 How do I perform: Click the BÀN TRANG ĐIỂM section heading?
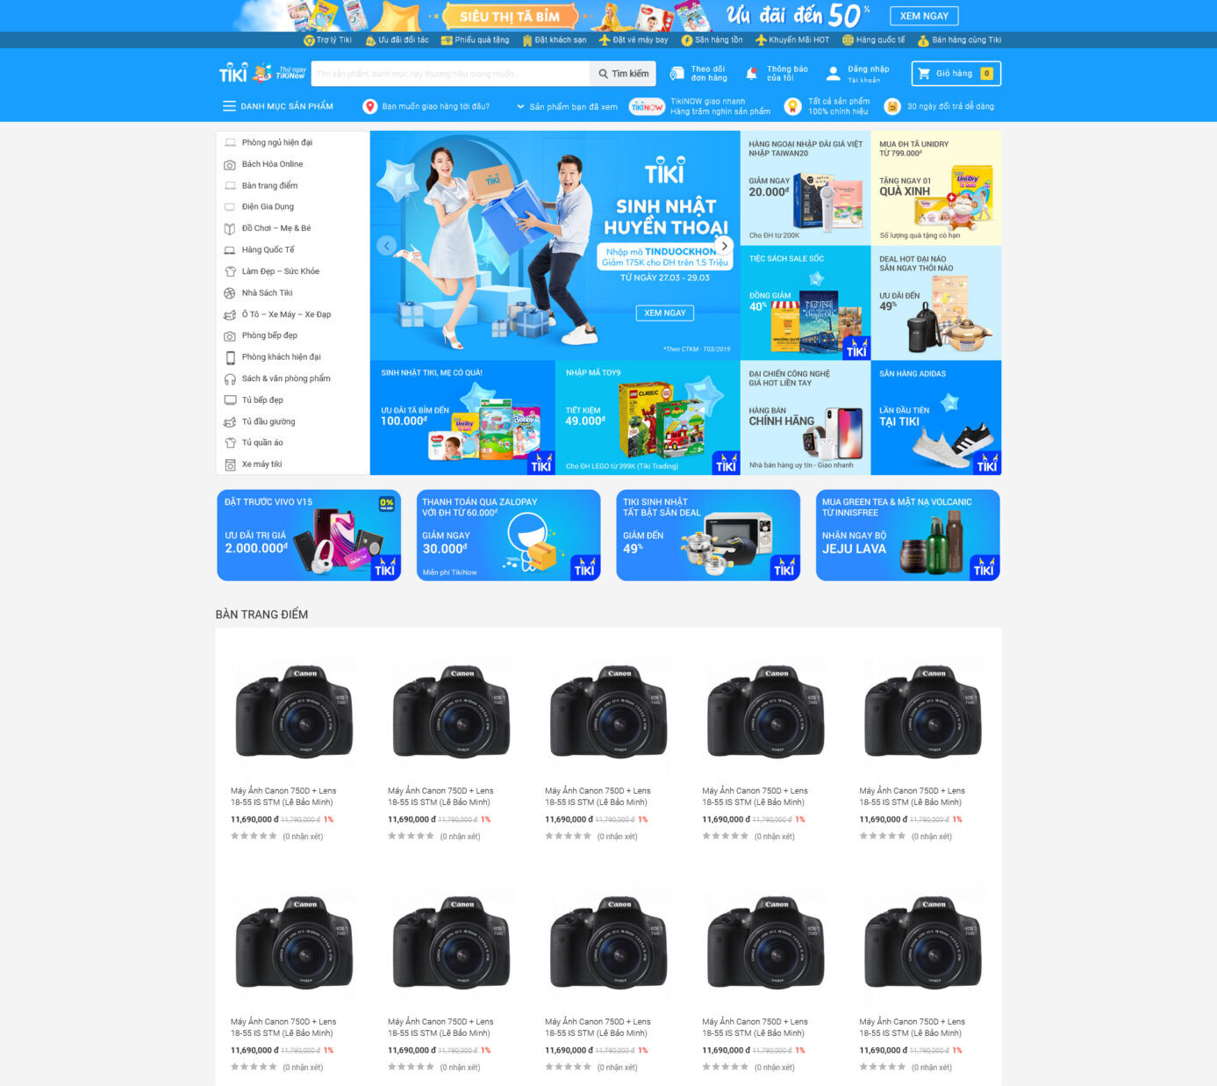coord(261,615)
